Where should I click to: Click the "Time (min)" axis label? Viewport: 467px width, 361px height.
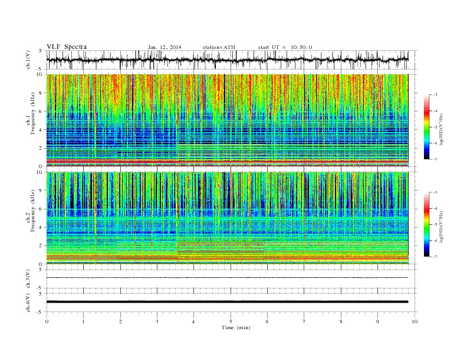(x=236, y=327)
